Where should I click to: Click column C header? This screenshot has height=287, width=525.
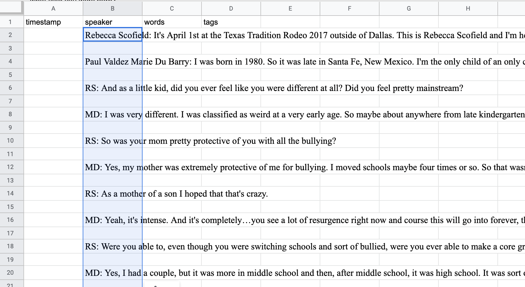pos(172,9)
